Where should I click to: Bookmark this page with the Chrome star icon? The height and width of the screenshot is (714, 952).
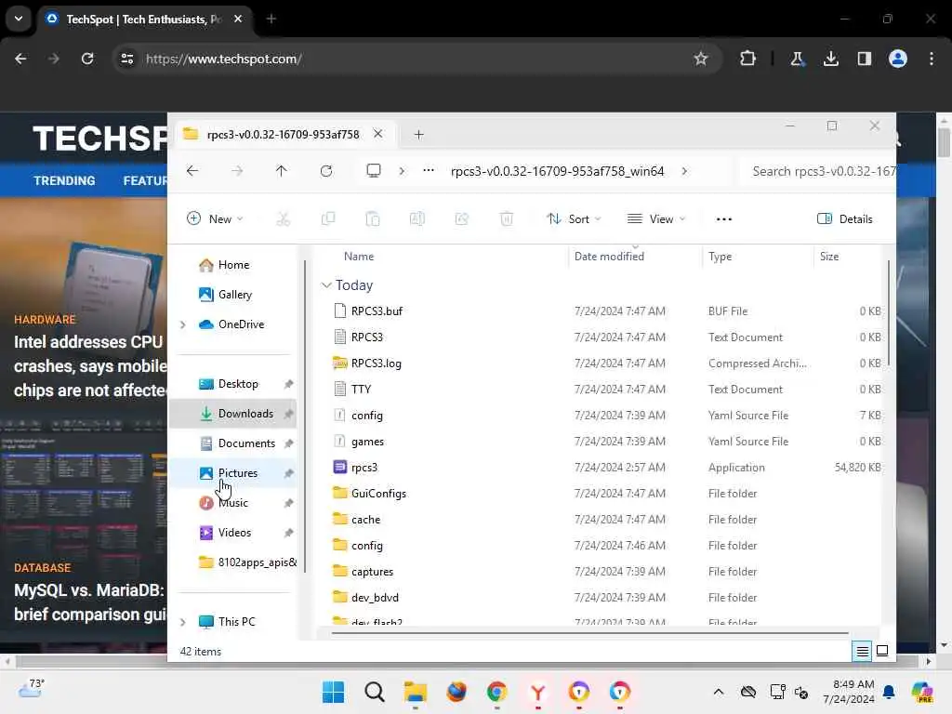(701, 59)
